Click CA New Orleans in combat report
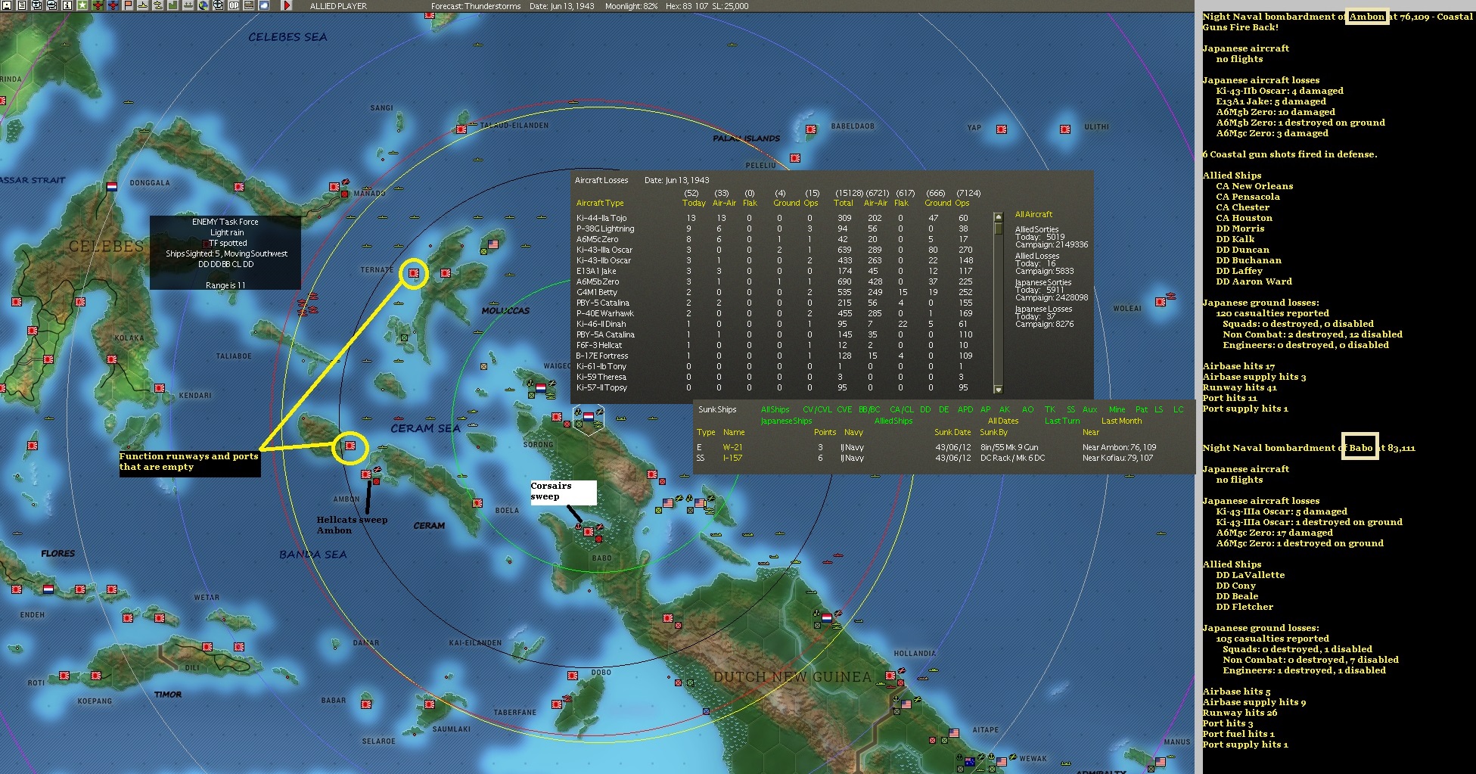Screen dimensions: 1476x774 click(1254, 186)
